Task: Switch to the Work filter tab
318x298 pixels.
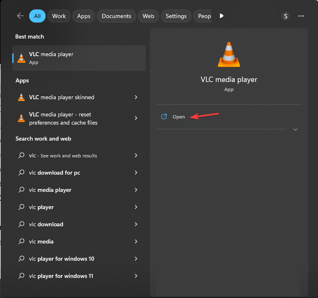Action: pos(59,16)
